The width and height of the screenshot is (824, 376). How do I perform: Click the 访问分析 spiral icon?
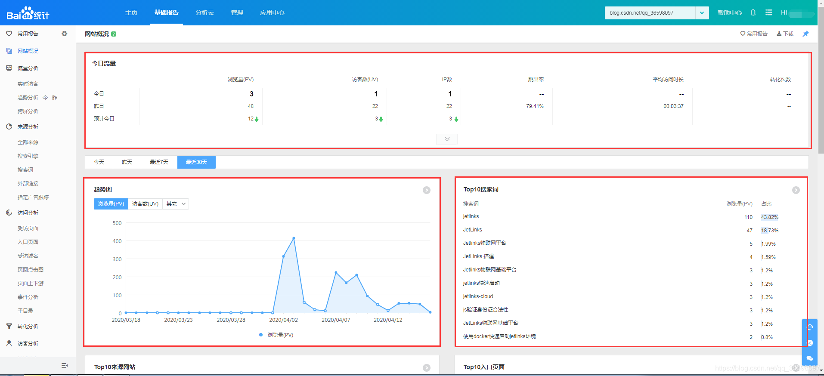(9, 213)
